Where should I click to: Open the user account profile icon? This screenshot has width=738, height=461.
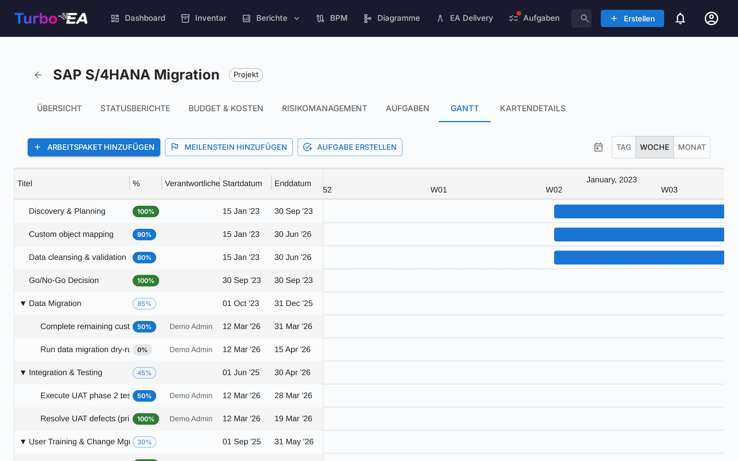pos(711,18)
